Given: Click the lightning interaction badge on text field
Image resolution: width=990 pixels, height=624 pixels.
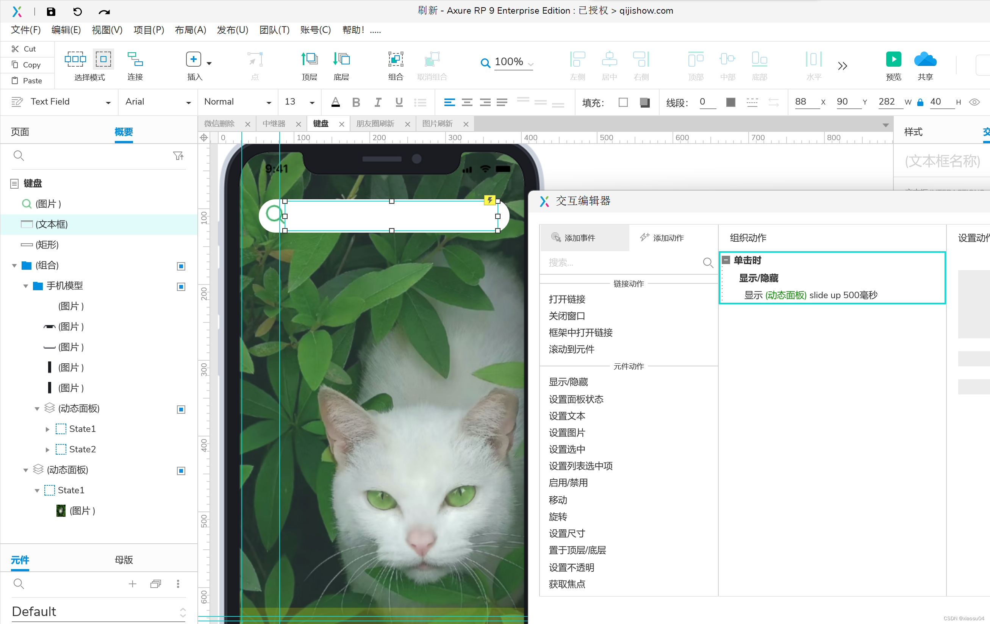Looking at the screenshot, I should click(x=489, y=200).
